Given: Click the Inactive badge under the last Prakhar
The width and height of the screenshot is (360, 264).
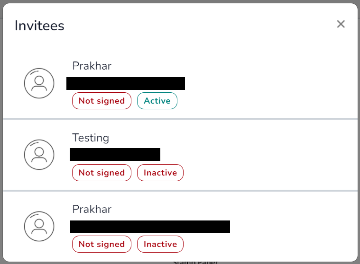Looking at the screenshot, I should (160, 244).
